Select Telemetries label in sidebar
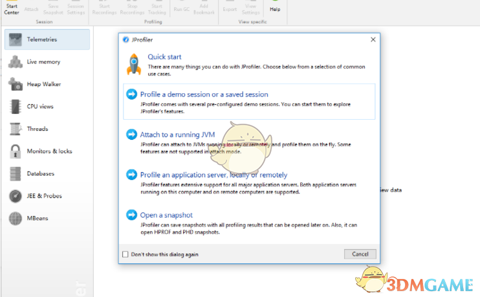The image size is (480, 297). 42,39
